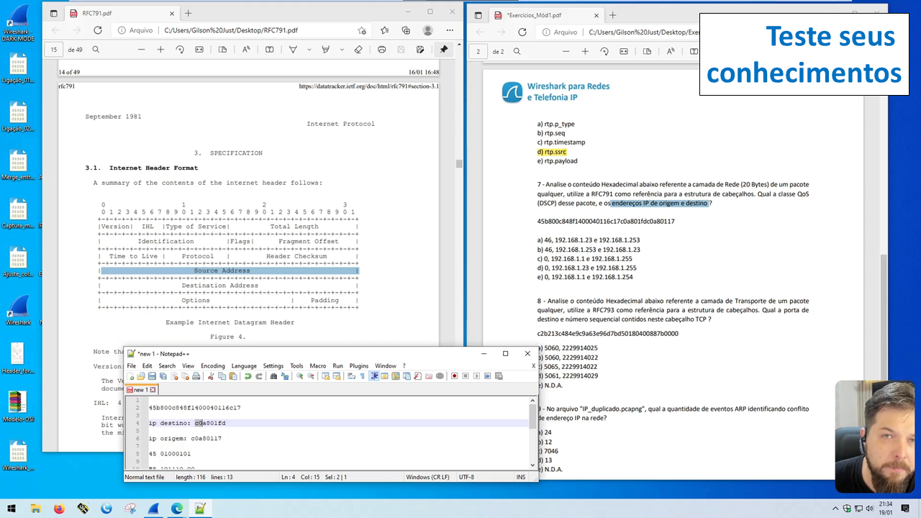Screen dimensions: 921x518
Task: Click notification center icon in taskbar
Action: [904, 508]
